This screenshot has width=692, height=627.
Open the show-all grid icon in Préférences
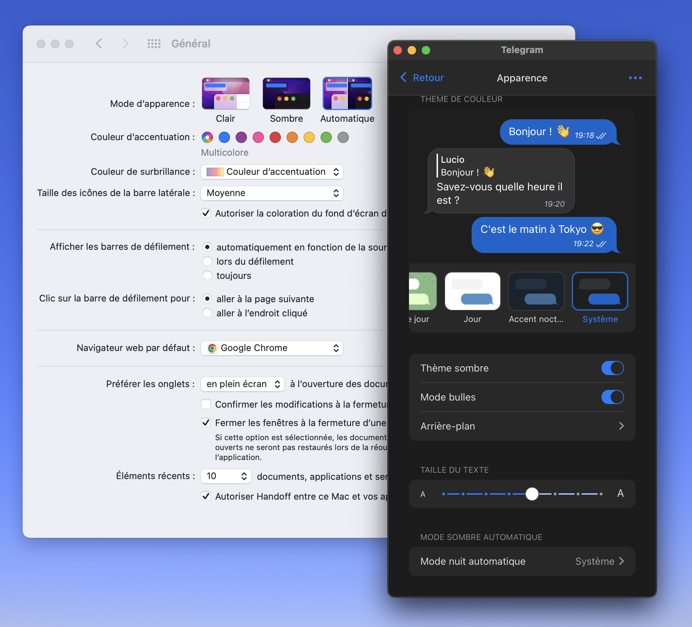[x=154, y=44]
